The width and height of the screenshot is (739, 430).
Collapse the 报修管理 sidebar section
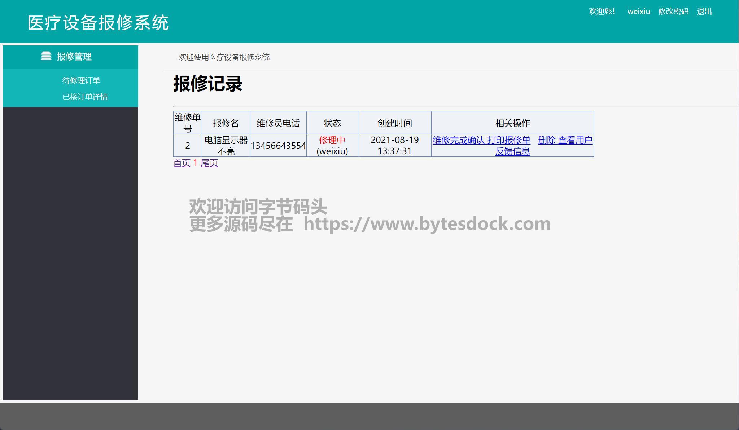[x=74, y=57]
